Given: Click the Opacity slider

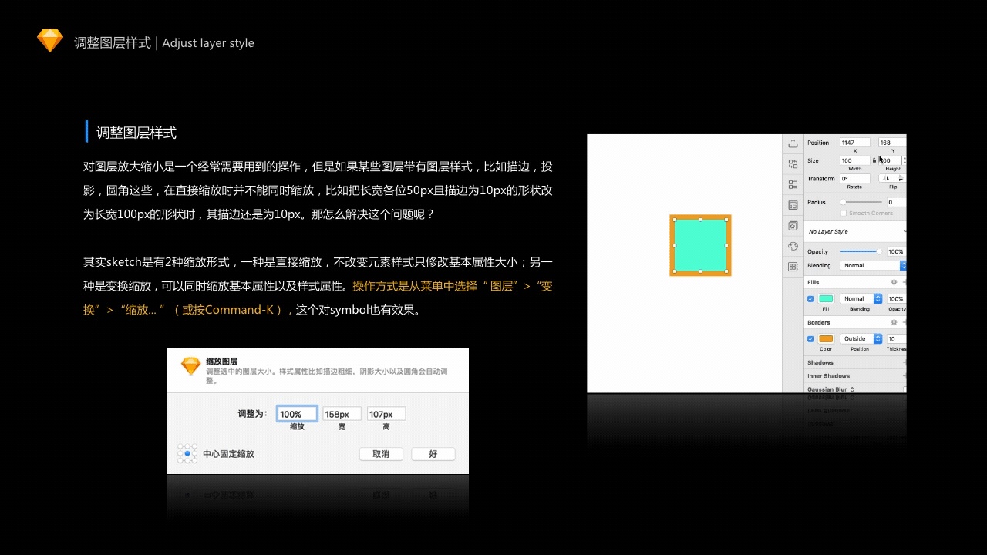Looking at the screenshot, I should (x=861, y=251).
